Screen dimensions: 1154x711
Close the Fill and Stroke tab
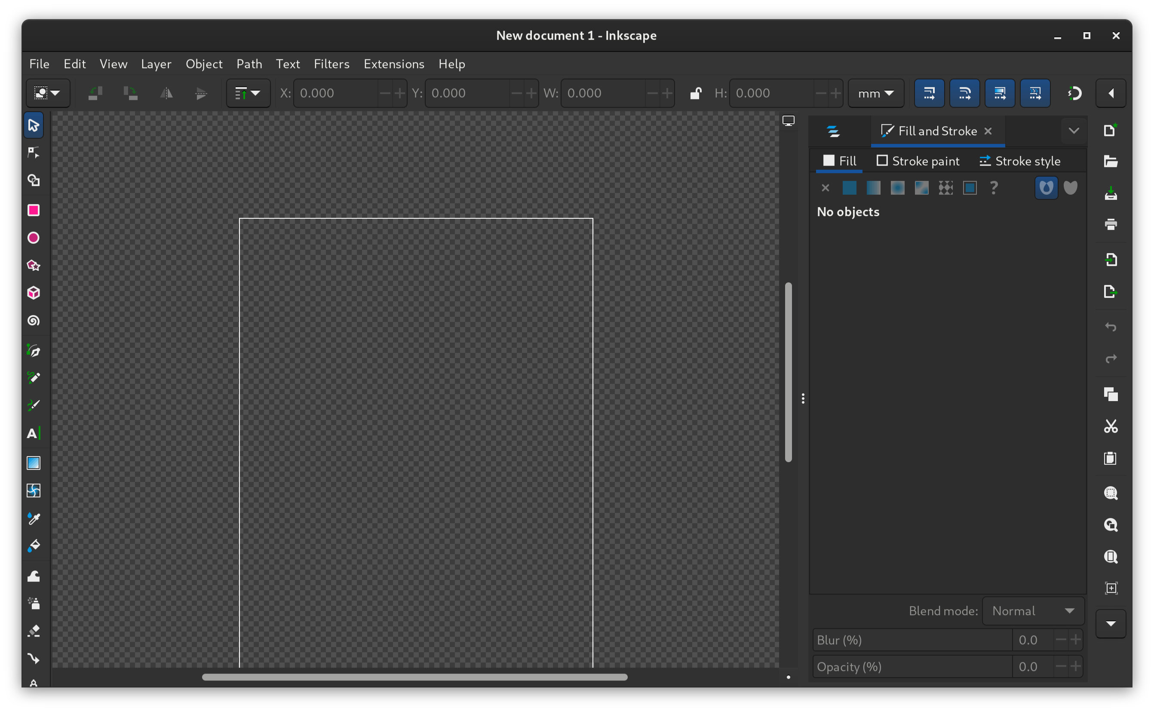pyautogui.click(x=988, y=131)
